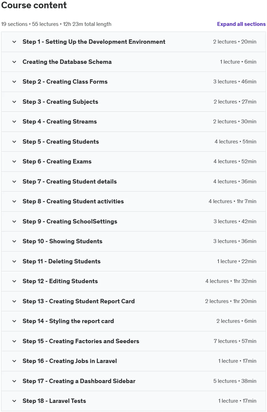
Task: Select Step 8 - Creating Student activities title
Action: (73, 201)
